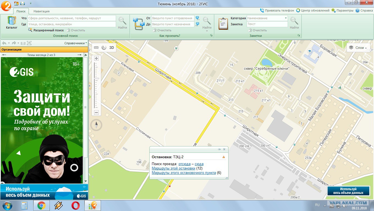Open the Справочники dropdown
Image resolution: width=374 pixels, height=211 pixels.
(76, 43)
